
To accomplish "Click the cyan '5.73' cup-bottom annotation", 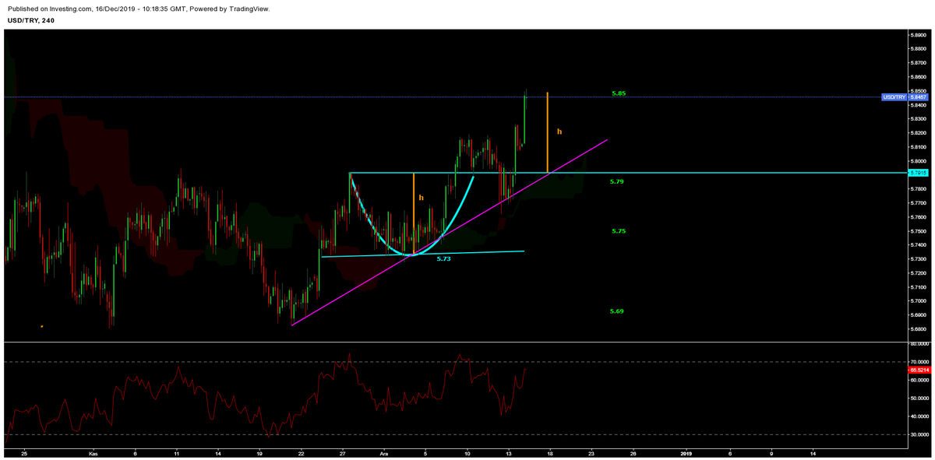I will point(443,258).
